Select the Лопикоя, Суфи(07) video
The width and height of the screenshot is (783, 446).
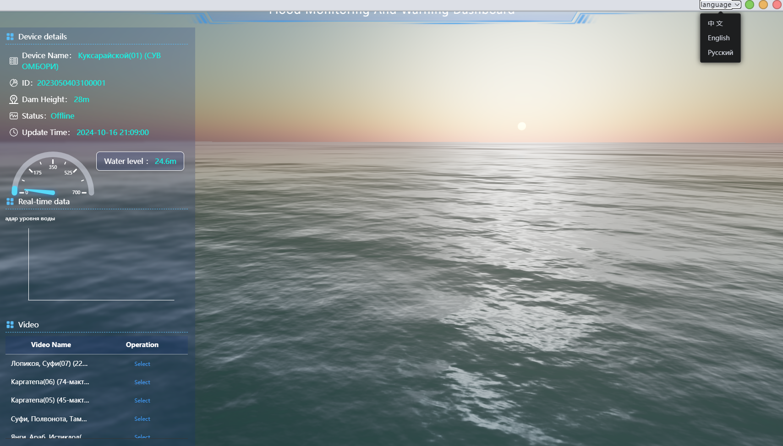tap(142, 364)
